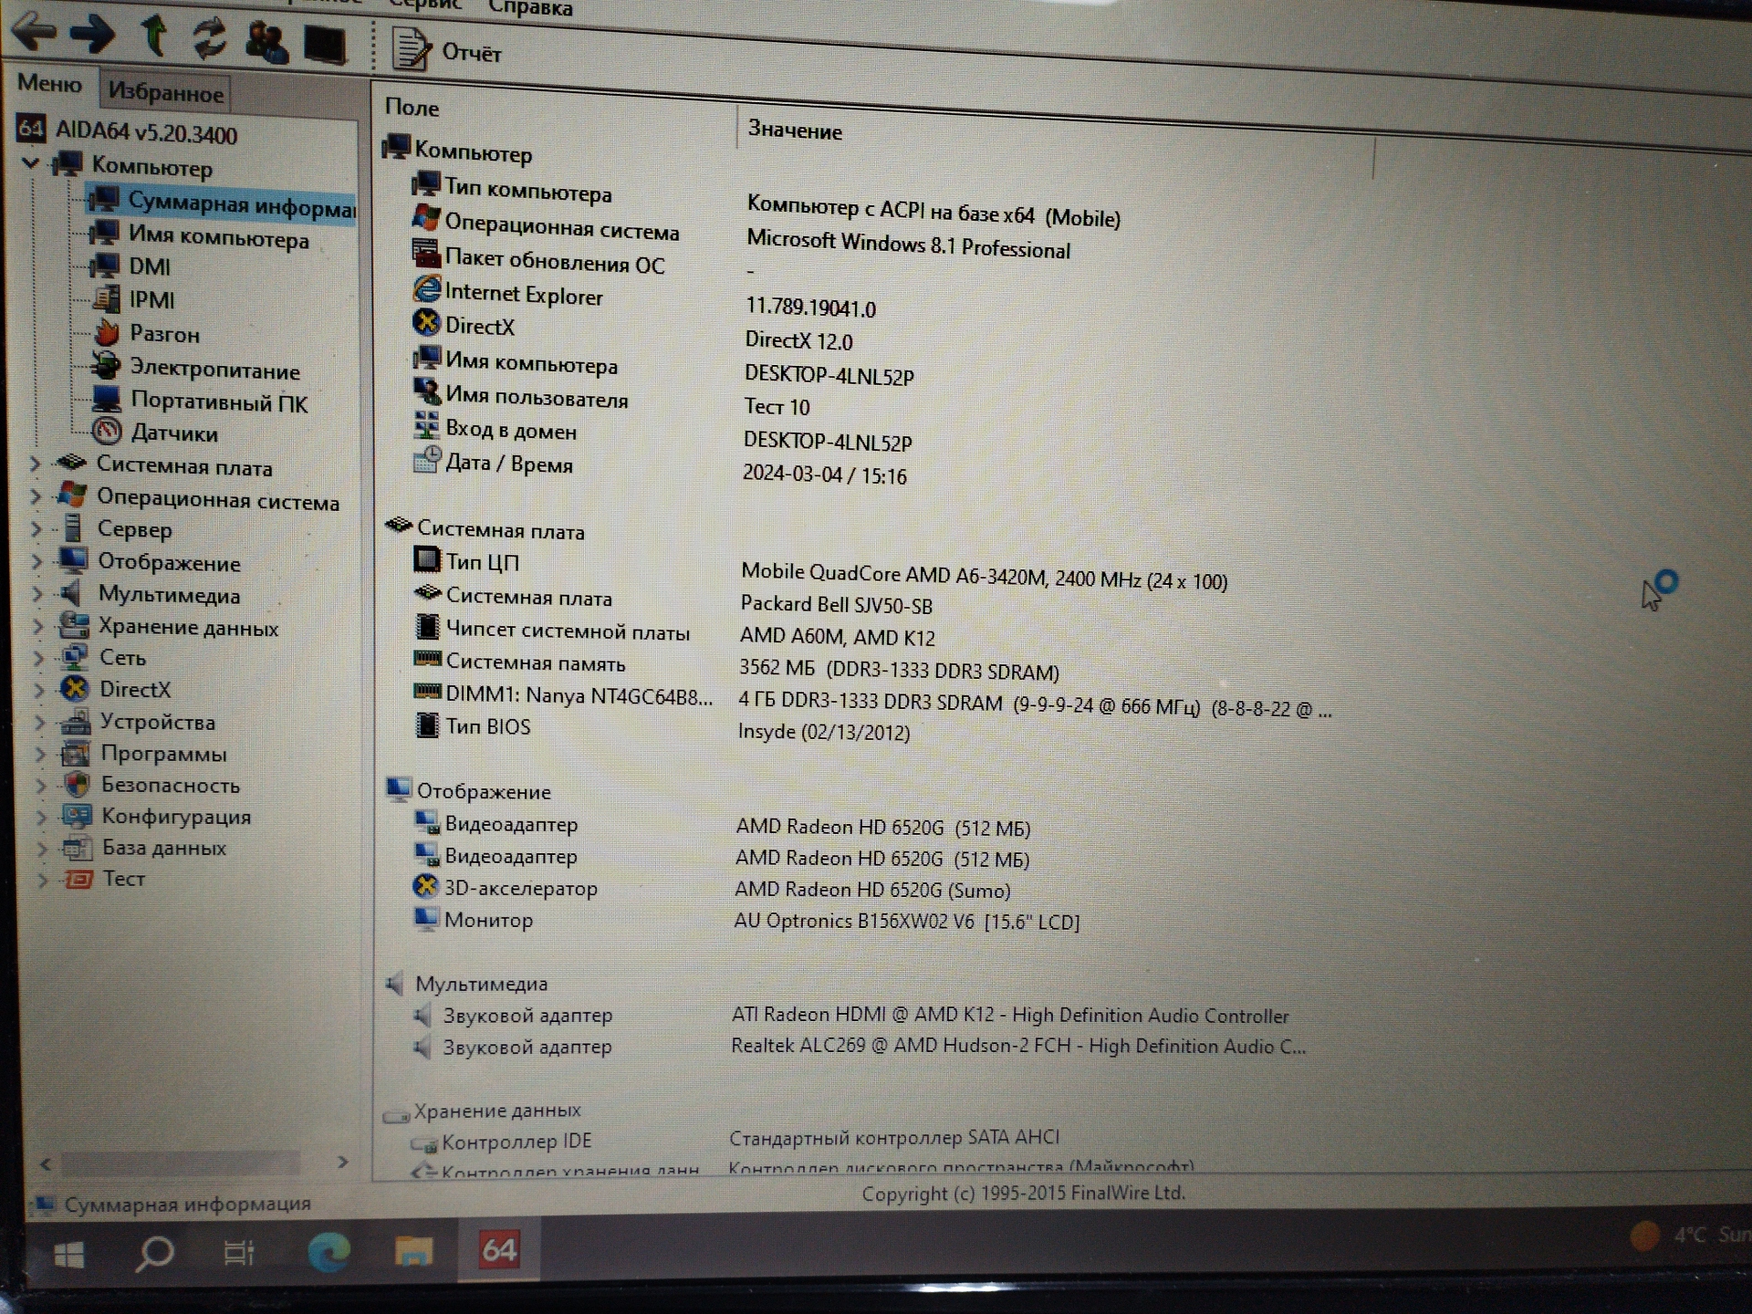Select AIDA64 v5.20.3400 root node

(128, 131)
